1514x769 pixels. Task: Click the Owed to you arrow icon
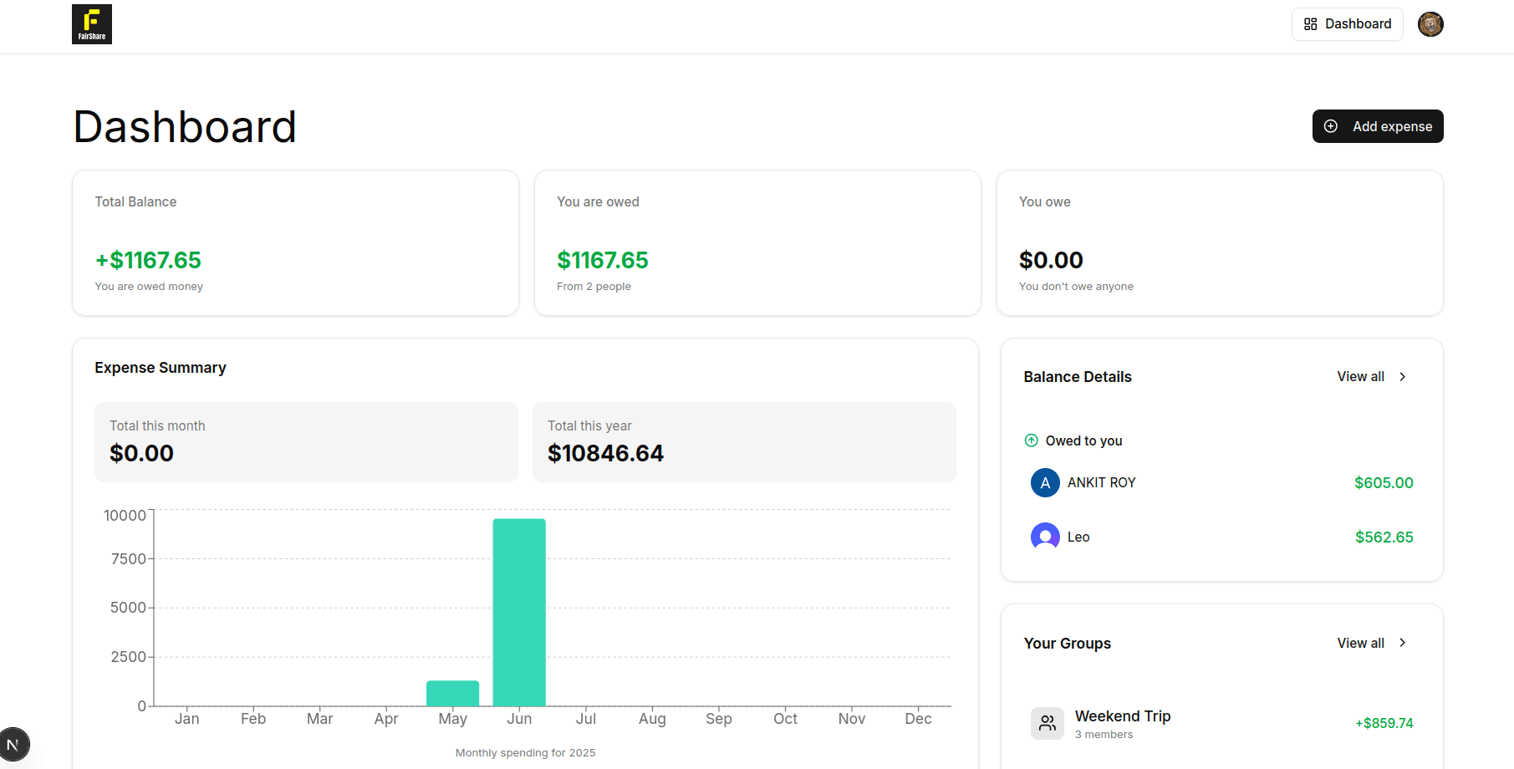(1032, 441)
